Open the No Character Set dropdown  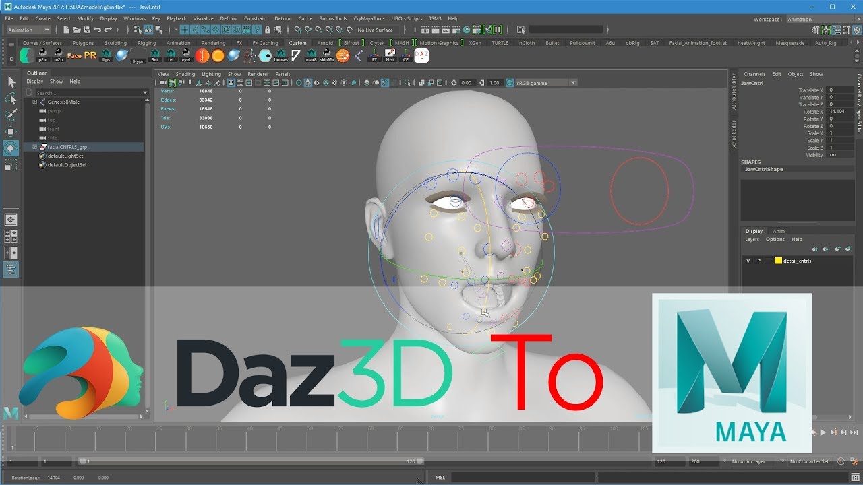(810, 461)
